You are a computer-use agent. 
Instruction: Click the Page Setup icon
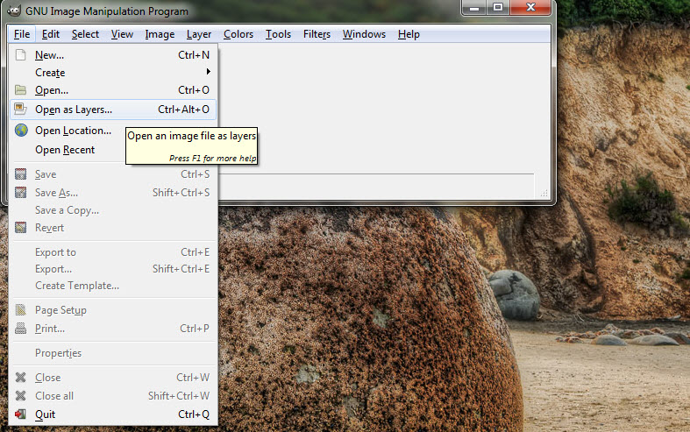click(x=20, y=310)
